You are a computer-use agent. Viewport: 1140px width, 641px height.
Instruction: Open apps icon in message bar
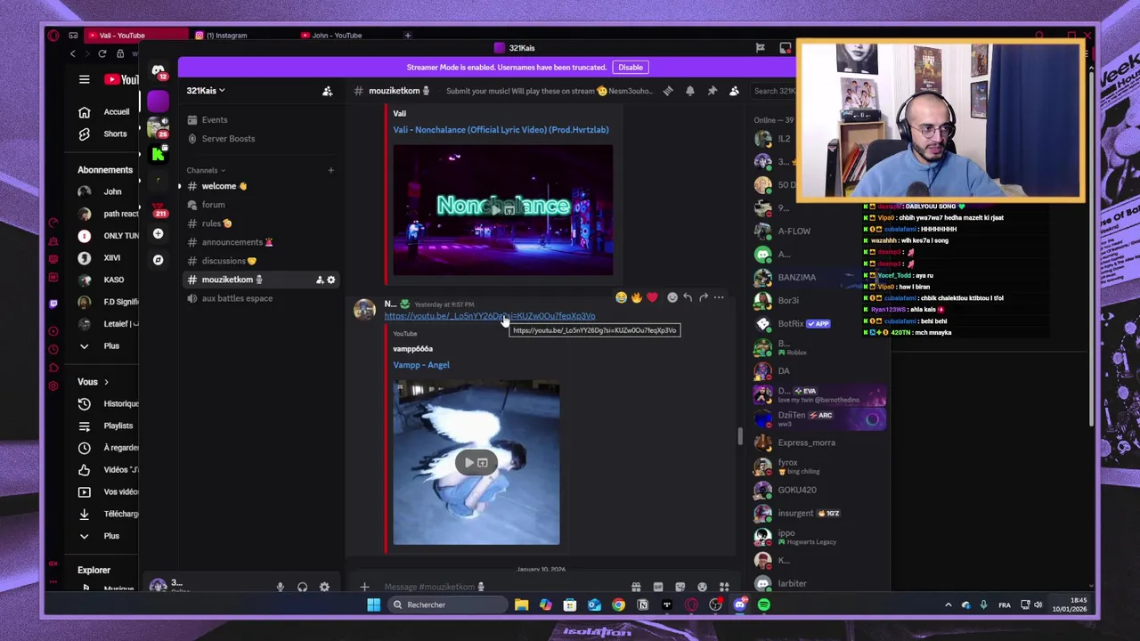[723, 587]
